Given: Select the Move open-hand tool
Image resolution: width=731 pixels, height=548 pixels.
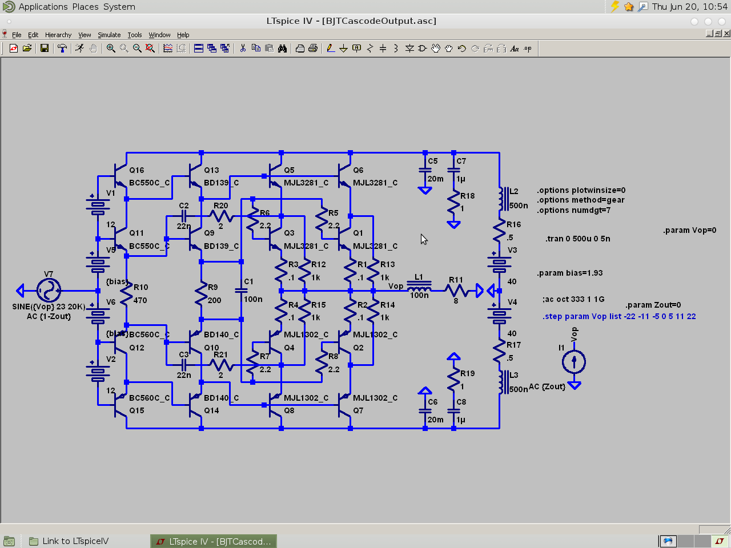Looking at the screenshot, I should [x=436, y=49].
